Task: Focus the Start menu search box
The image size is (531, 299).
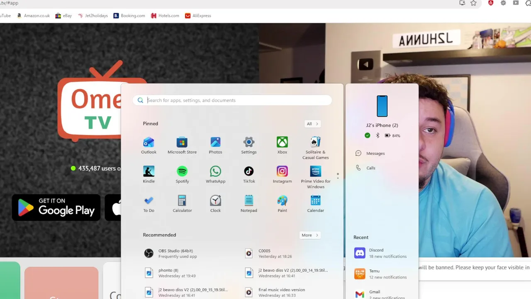Action: tap(232, 100)
